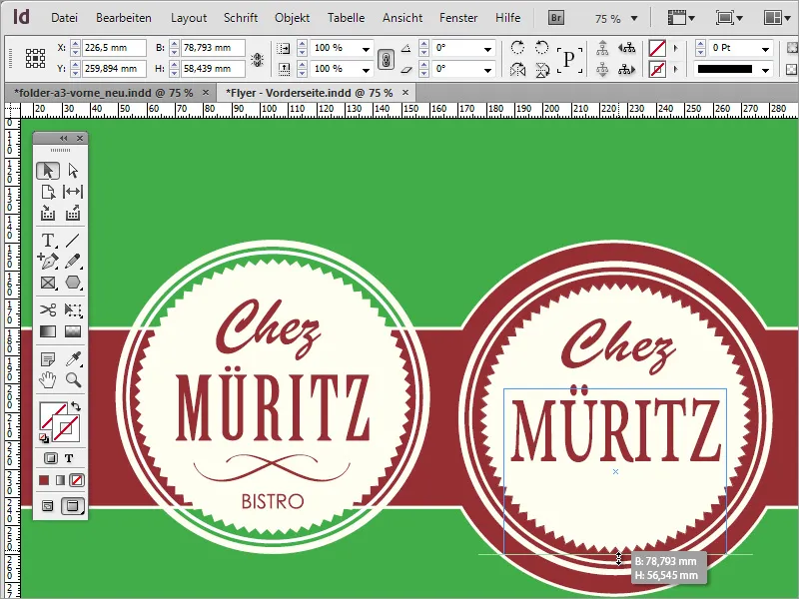Image resolution: width=799 pixels, height=599 pixels.
Task: Open the stroke weight 0 Pt dropdown
Action: 765,48
